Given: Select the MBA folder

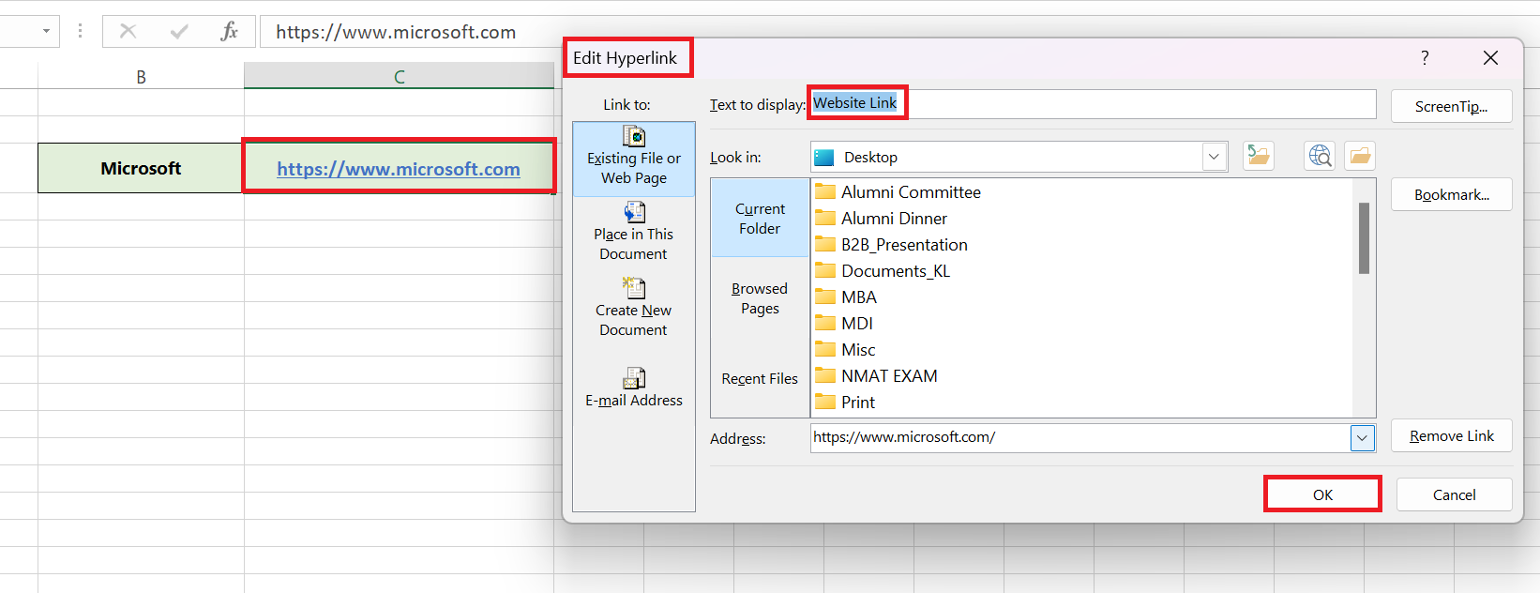Looking at the screenshot, I should click(846, 297).
